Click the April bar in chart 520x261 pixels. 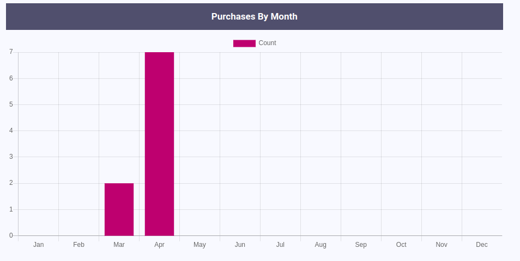pyautogui.click(x=159, y=144)
